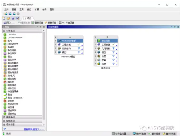
Task: Open the ACT开始页面 start page
Action: 66,23
